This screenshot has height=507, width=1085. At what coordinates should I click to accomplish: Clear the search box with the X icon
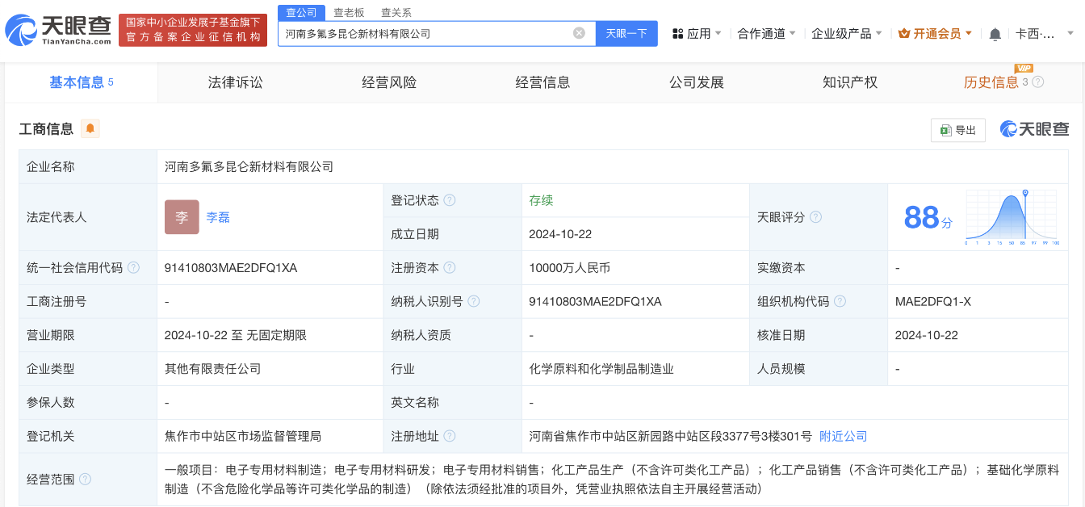pos(579,33)
